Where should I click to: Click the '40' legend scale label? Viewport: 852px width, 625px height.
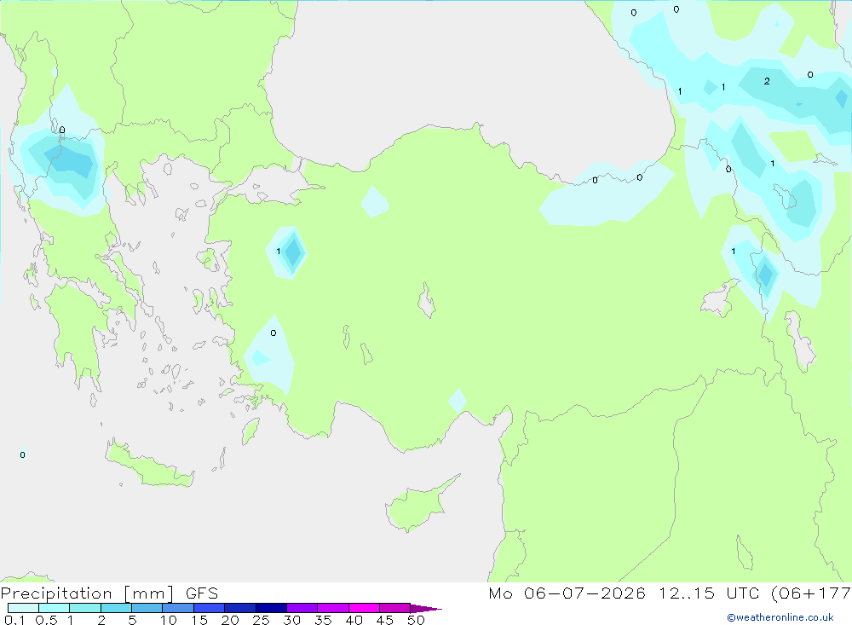click(x=354, y=620)
